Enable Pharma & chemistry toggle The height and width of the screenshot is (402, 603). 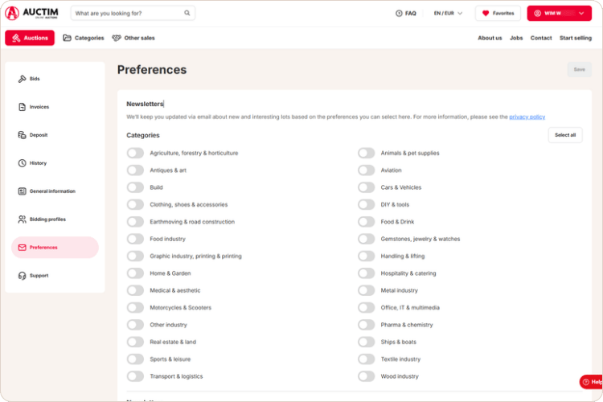pos(366,325)
